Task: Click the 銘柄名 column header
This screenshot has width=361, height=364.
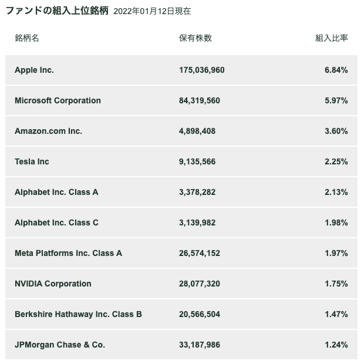Action: coord(26,38)
